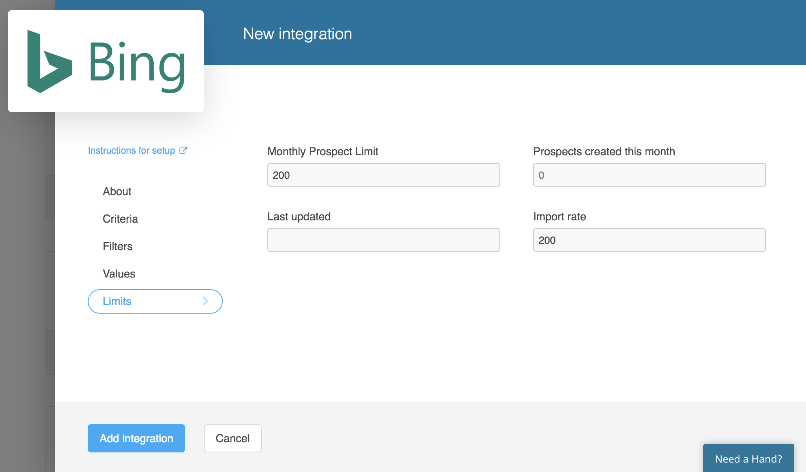Open the Filters section
Viewport: 806px width, 472px height.
pyautogui.click(x=118, y=246)
